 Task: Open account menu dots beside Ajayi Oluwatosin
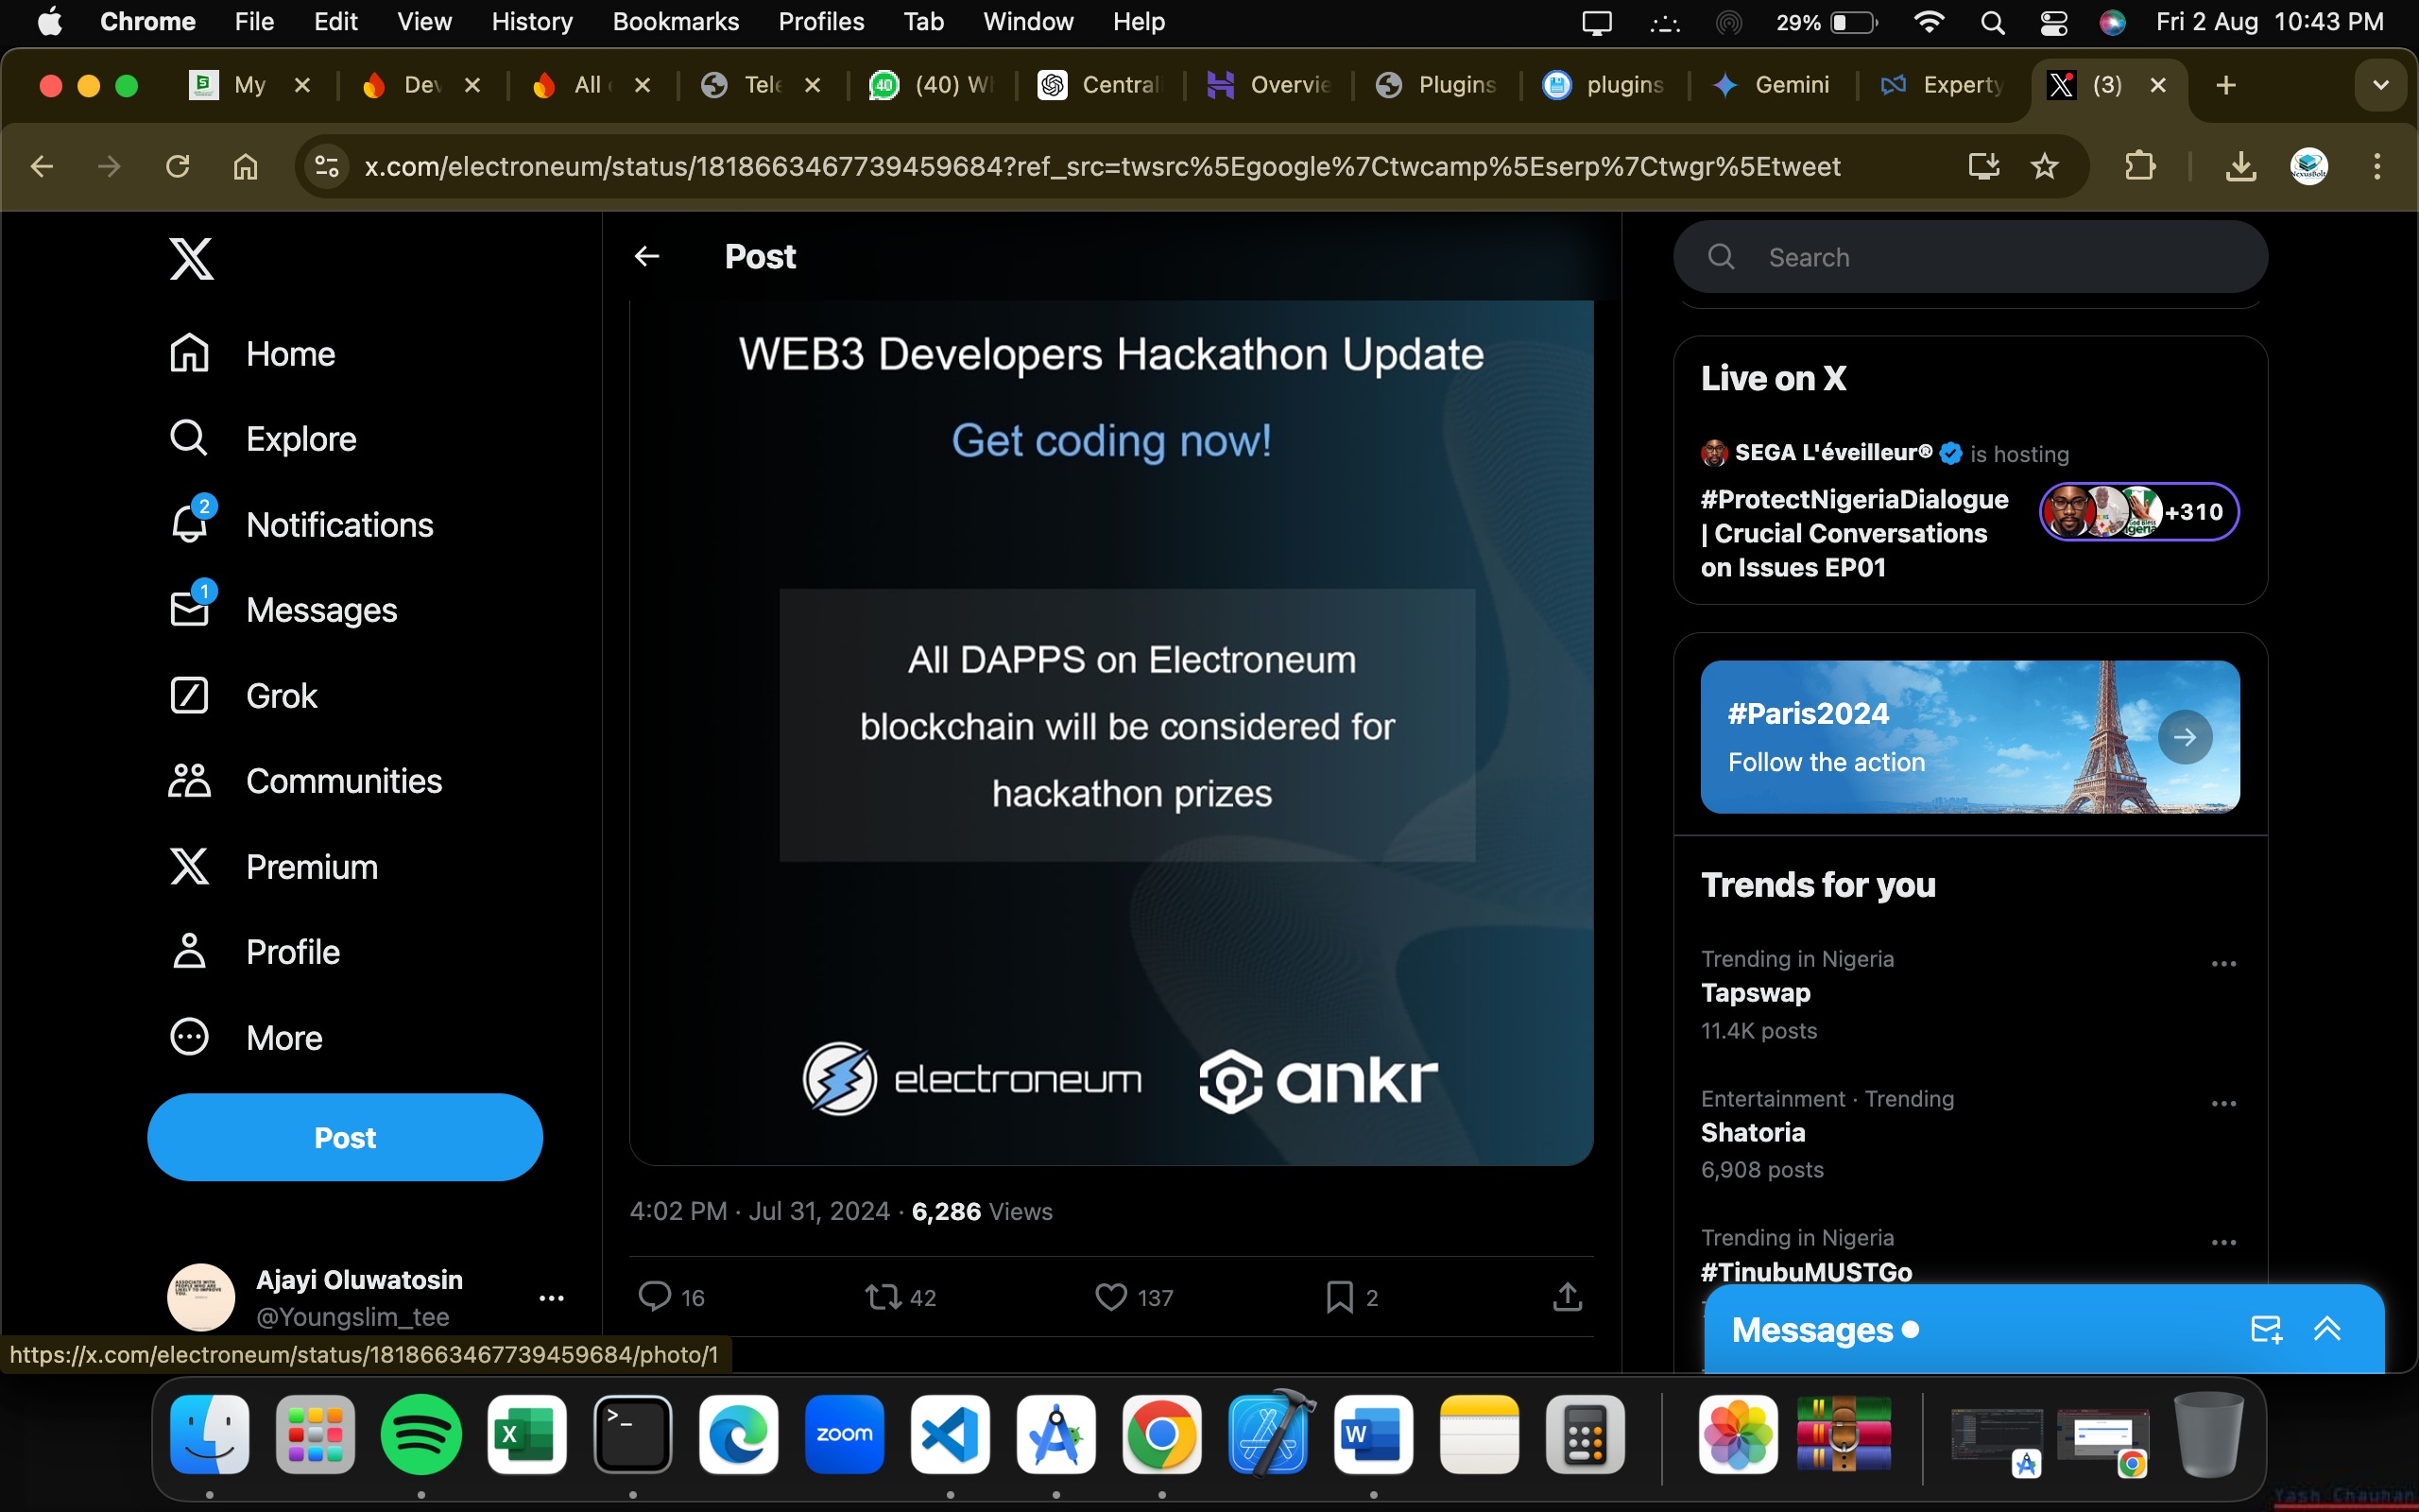(552, 1298)
